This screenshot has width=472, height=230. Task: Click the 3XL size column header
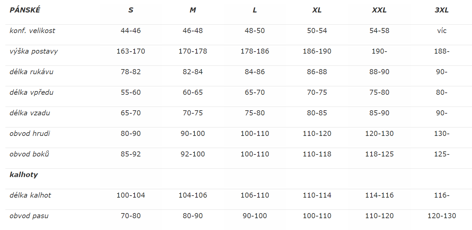click(x=442, y=10)
